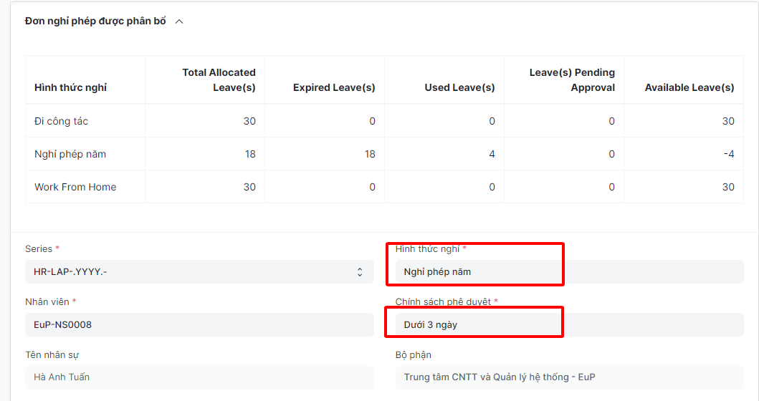Click the Đơn nghỉ phép được phân bổ title
The height and width of the screenshot is (401, 759).
95,21
